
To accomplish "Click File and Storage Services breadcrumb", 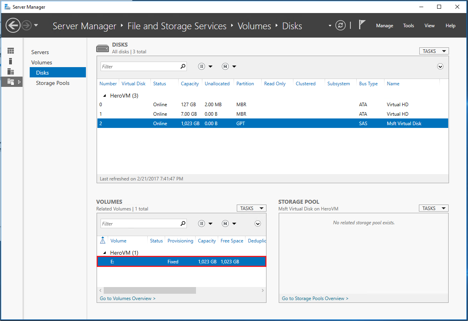I will [x=177, y=26].
